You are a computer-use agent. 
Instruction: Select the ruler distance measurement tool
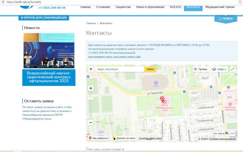click(233, 133)
